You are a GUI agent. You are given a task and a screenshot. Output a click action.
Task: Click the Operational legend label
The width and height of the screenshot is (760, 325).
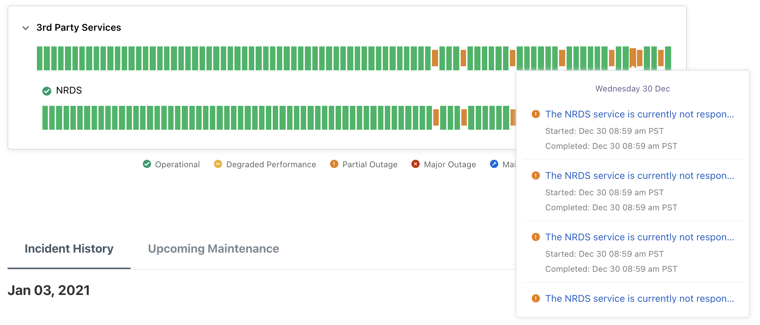177,165
